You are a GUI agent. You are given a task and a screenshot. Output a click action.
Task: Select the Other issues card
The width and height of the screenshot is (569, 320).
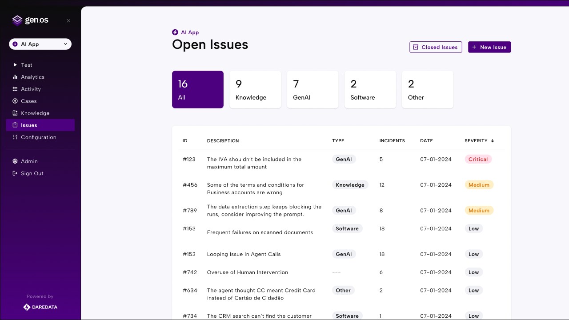[x=428, y=89]
